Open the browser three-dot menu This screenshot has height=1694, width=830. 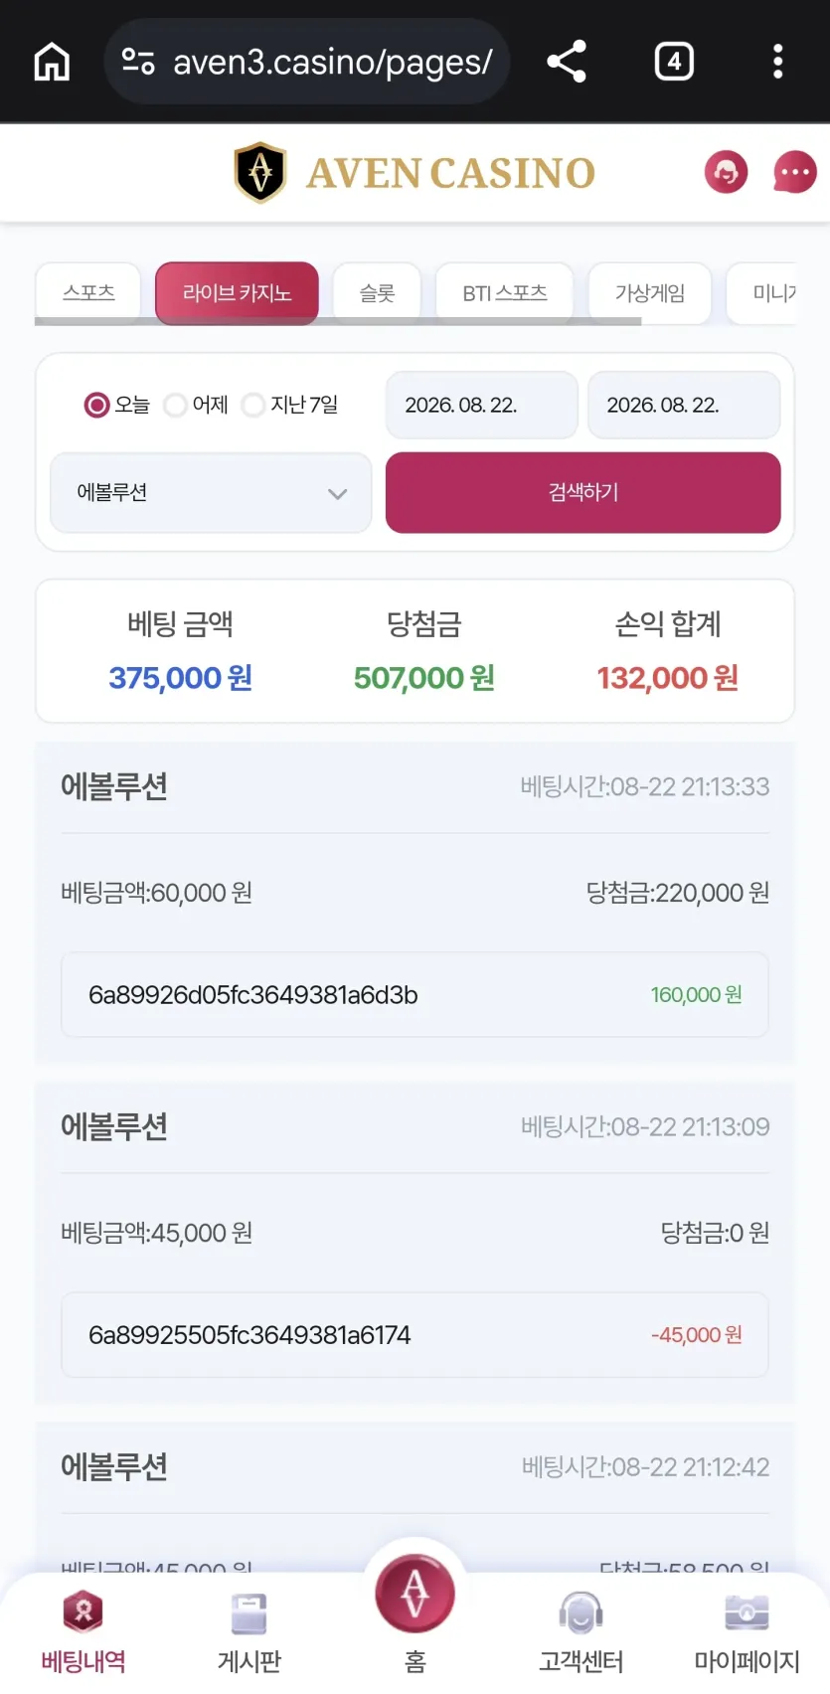(x=778, y=62)
